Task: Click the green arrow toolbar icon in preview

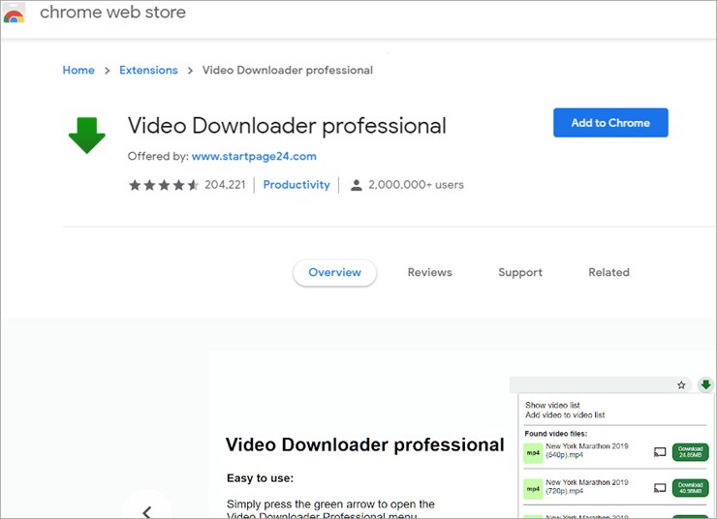Action: (705, 384)
